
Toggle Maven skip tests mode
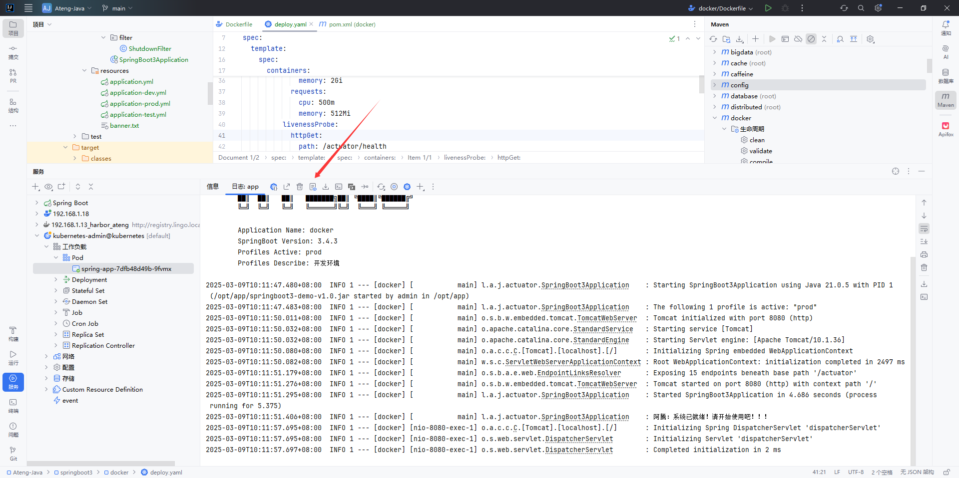tap(811, 39)
